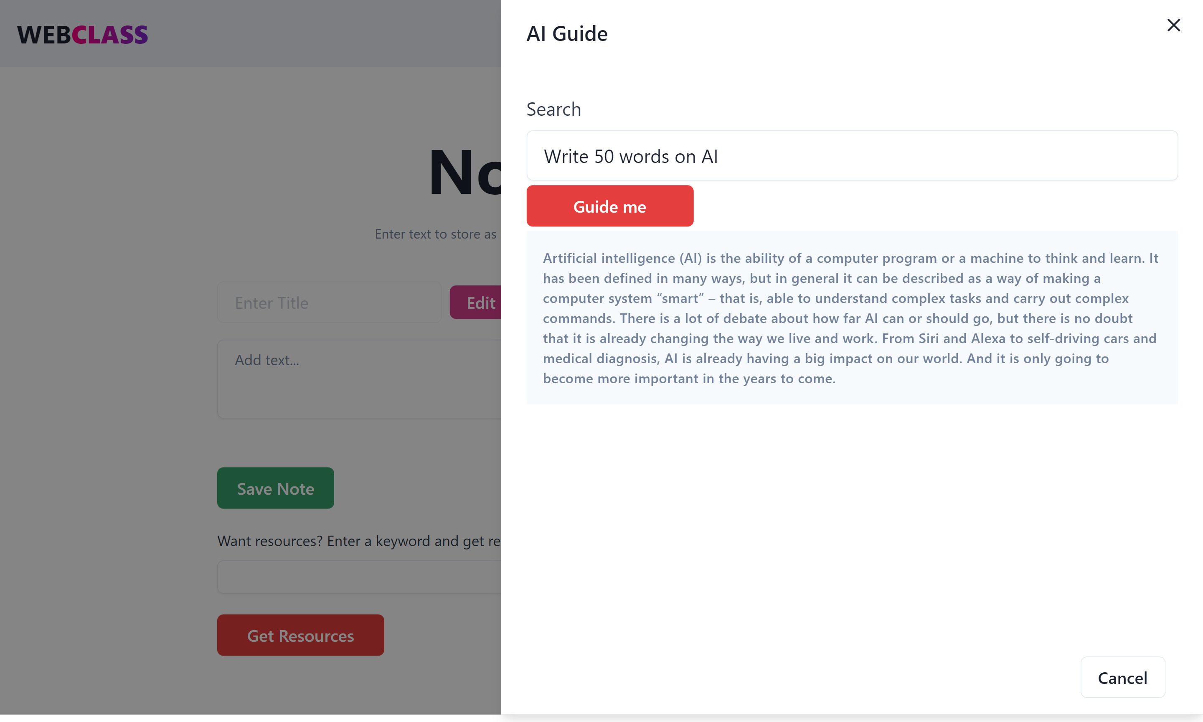The width and height of the screenshot is (1203, 722).
Task: Click Cancel at the bottom of the panel
Action: click(x=1123, y=678)
